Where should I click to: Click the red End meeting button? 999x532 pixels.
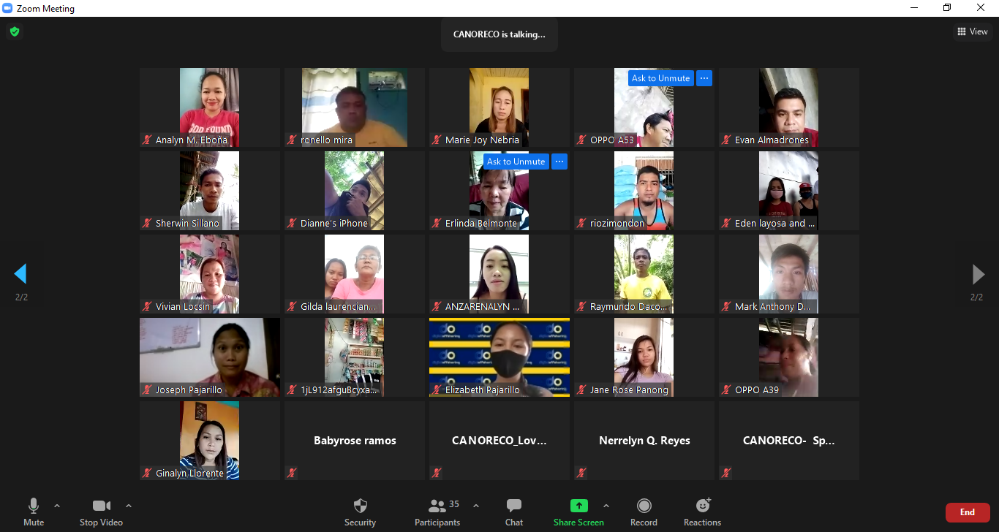(x=967, y=512)
